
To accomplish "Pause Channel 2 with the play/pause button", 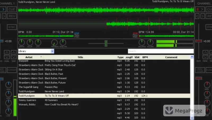I will click(200, 9).
